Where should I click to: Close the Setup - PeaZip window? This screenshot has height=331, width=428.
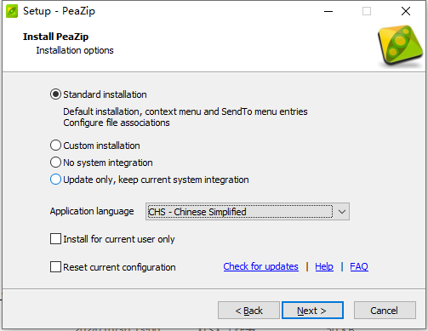(x=406, y=11)
